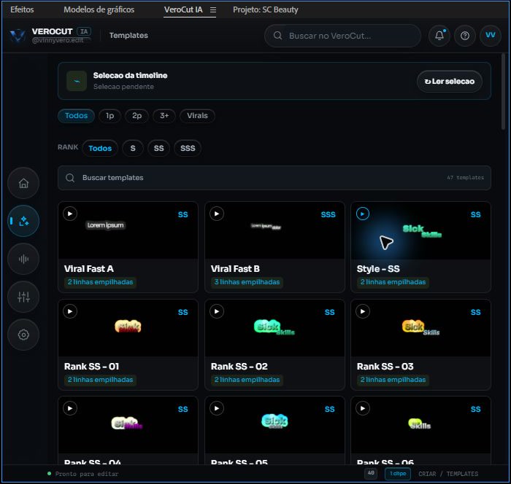Open notifications bell icon
Screen dimensions: 511x484
coord(439,36)
